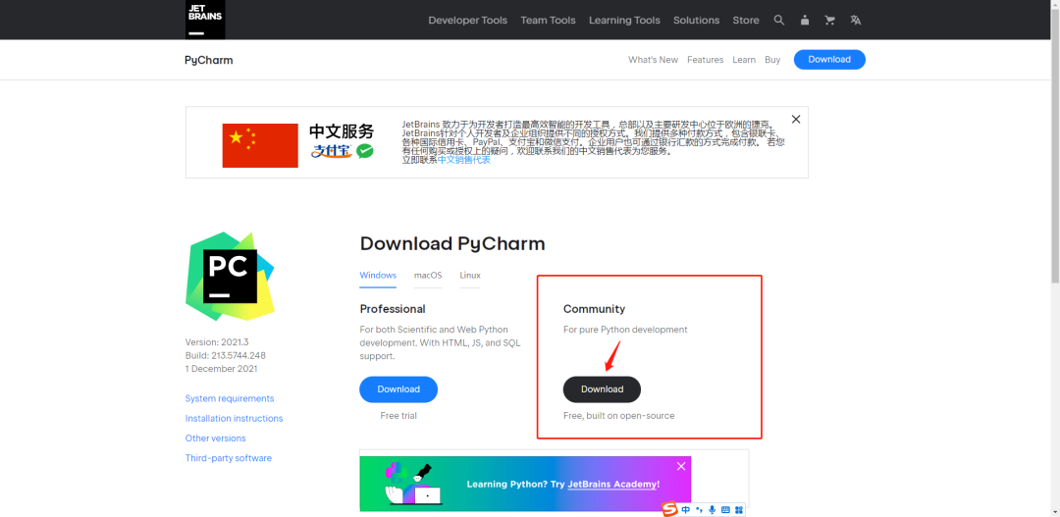Go to What's New page
The width and height of the screenshot is (1060, 517).
(653, 60)
